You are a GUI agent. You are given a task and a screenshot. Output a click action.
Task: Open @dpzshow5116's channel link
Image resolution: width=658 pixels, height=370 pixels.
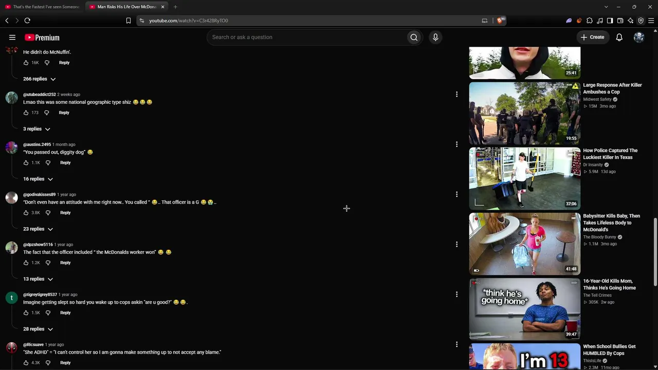click(38, 245)
